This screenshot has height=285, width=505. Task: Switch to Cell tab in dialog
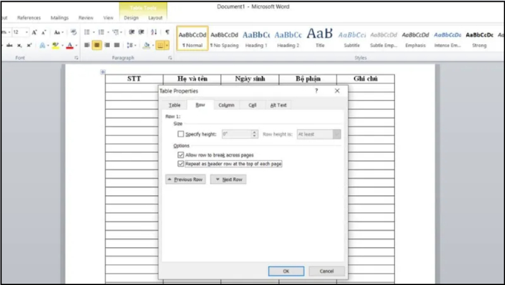[x=252, y=105]
